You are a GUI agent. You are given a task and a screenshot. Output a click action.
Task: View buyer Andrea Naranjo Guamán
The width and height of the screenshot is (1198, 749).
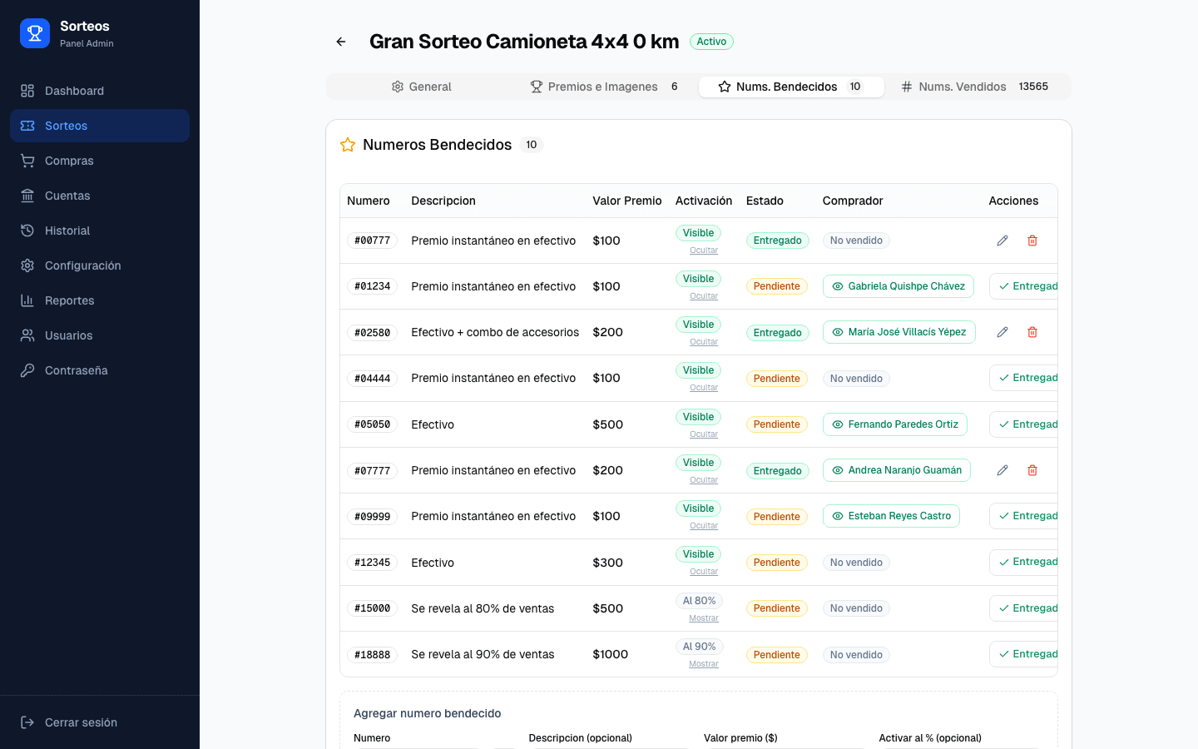[x=897, y=470]
